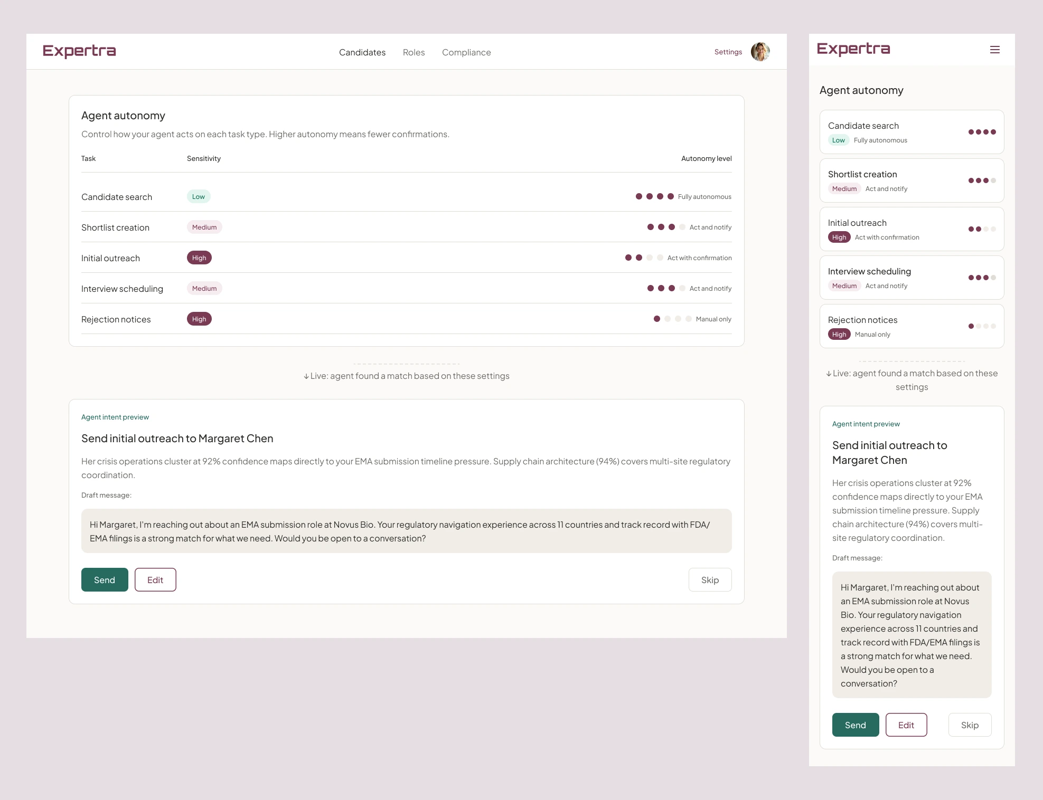Click Edit button in desktop intent preview
Image resolution: width=1043 pixels, height=800 pixels.
155,580
